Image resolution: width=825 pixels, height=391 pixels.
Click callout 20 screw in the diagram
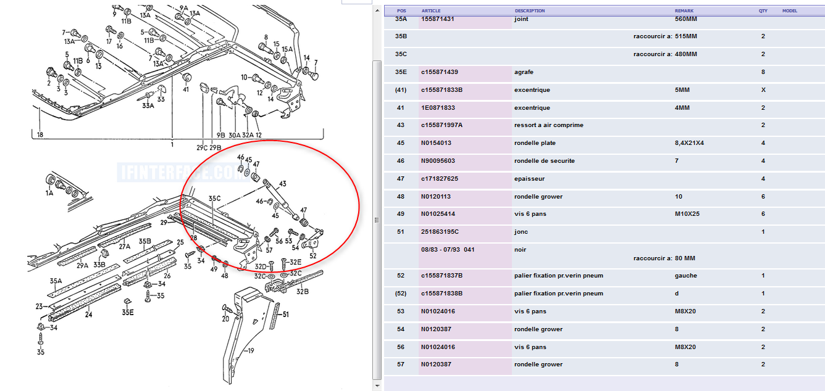(x=225, y=319)
